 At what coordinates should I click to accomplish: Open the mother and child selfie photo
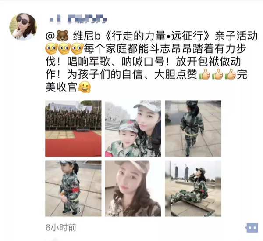tap(133, 128)
